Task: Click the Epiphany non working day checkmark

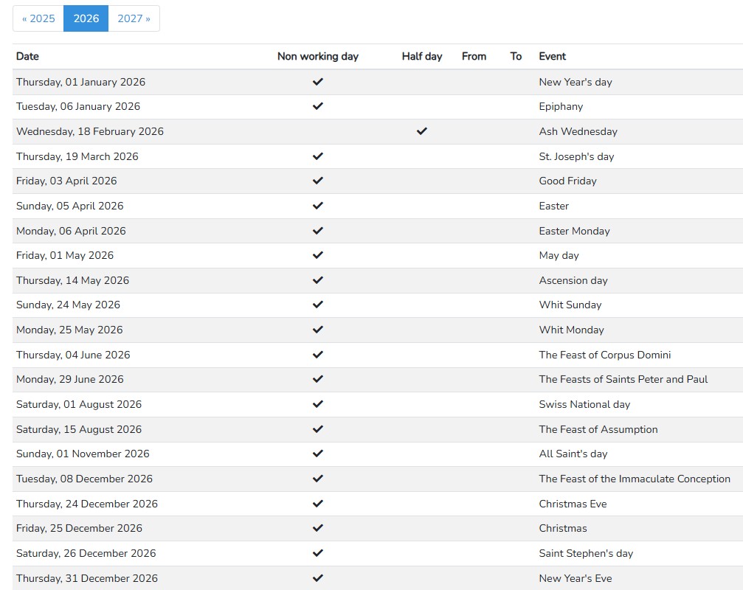Action: point(318,106)
